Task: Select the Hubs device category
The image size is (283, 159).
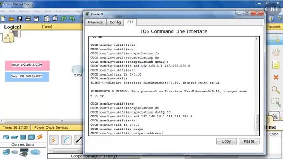Action: [23, 137]
